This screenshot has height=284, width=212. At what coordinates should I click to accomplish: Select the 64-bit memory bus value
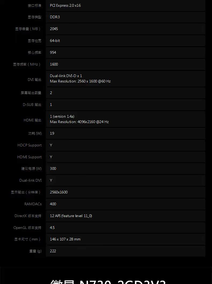tap(55, 41)
